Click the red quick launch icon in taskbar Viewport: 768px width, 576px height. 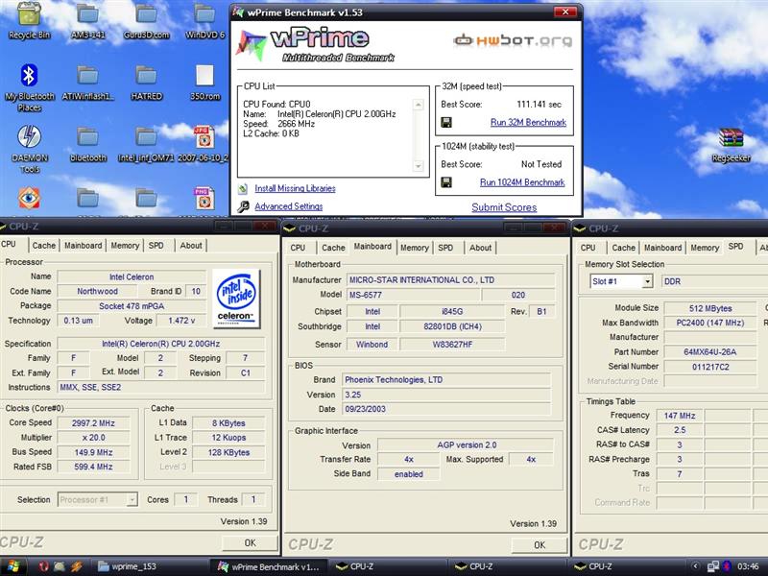[43, 566]
